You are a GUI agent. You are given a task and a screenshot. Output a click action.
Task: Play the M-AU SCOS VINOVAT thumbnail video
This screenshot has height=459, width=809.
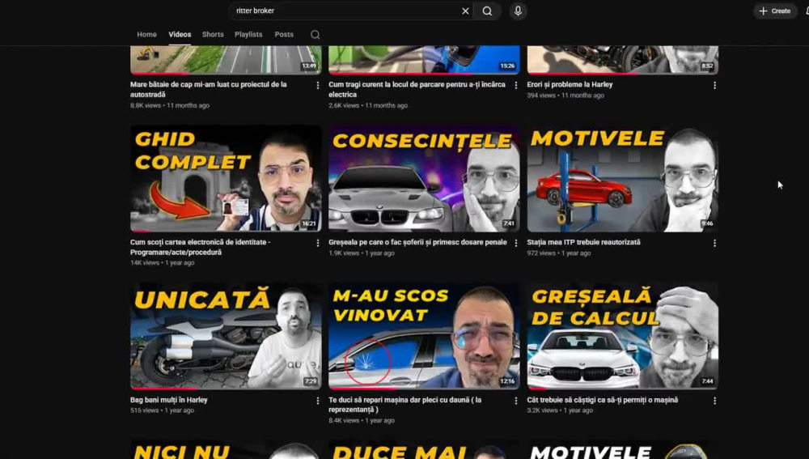pos(424,336)
